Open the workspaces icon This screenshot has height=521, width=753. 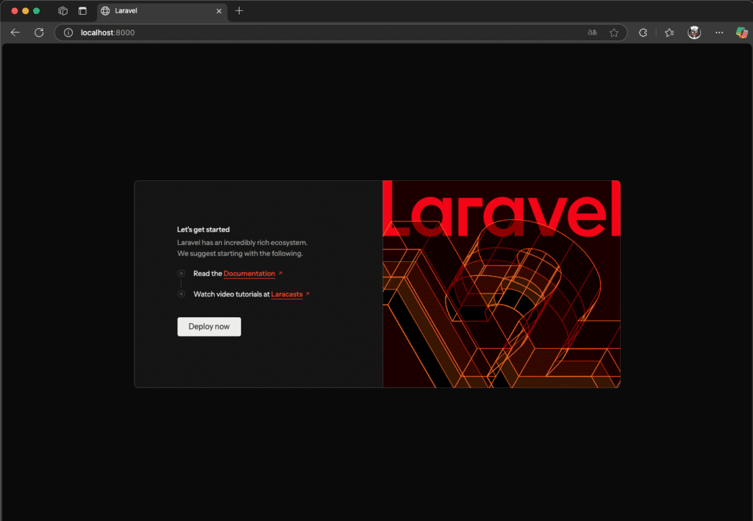(63, 10)
